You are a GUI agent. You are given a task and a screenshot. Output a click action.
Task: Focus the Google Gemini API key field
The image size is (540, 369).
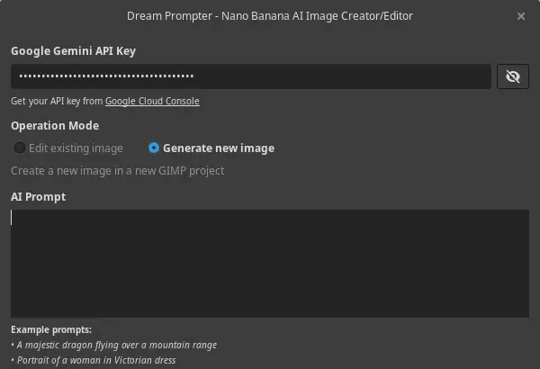click(251, 76)
